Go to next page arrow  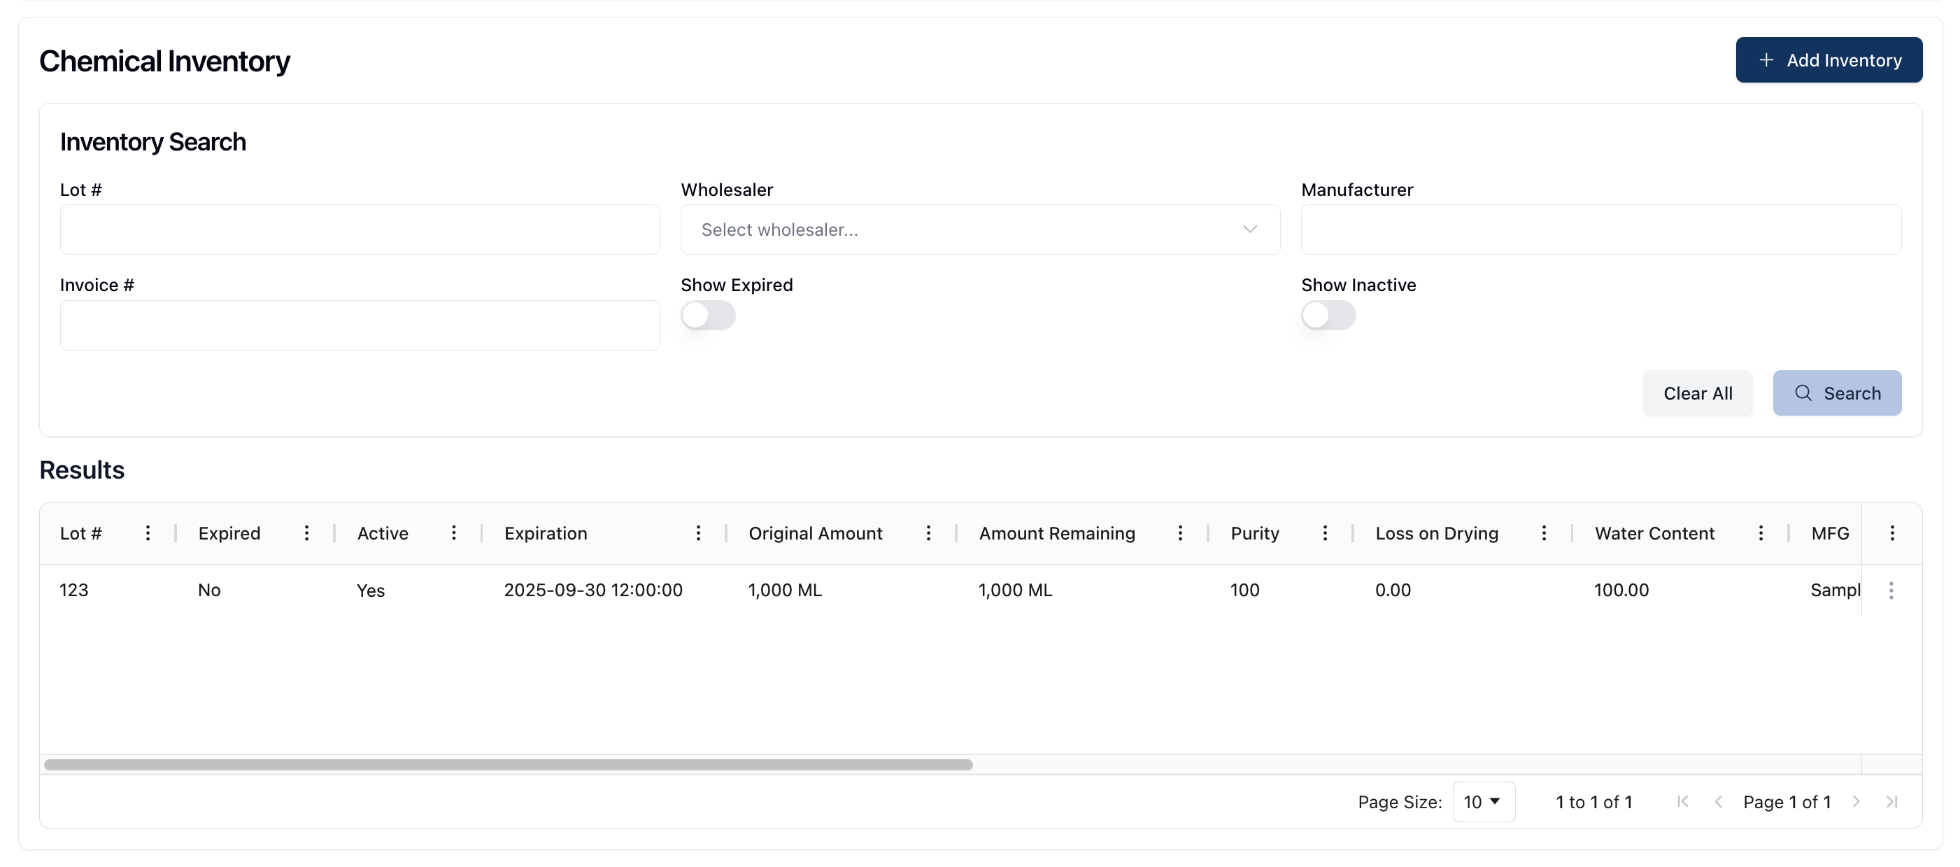coord(1856,801)
